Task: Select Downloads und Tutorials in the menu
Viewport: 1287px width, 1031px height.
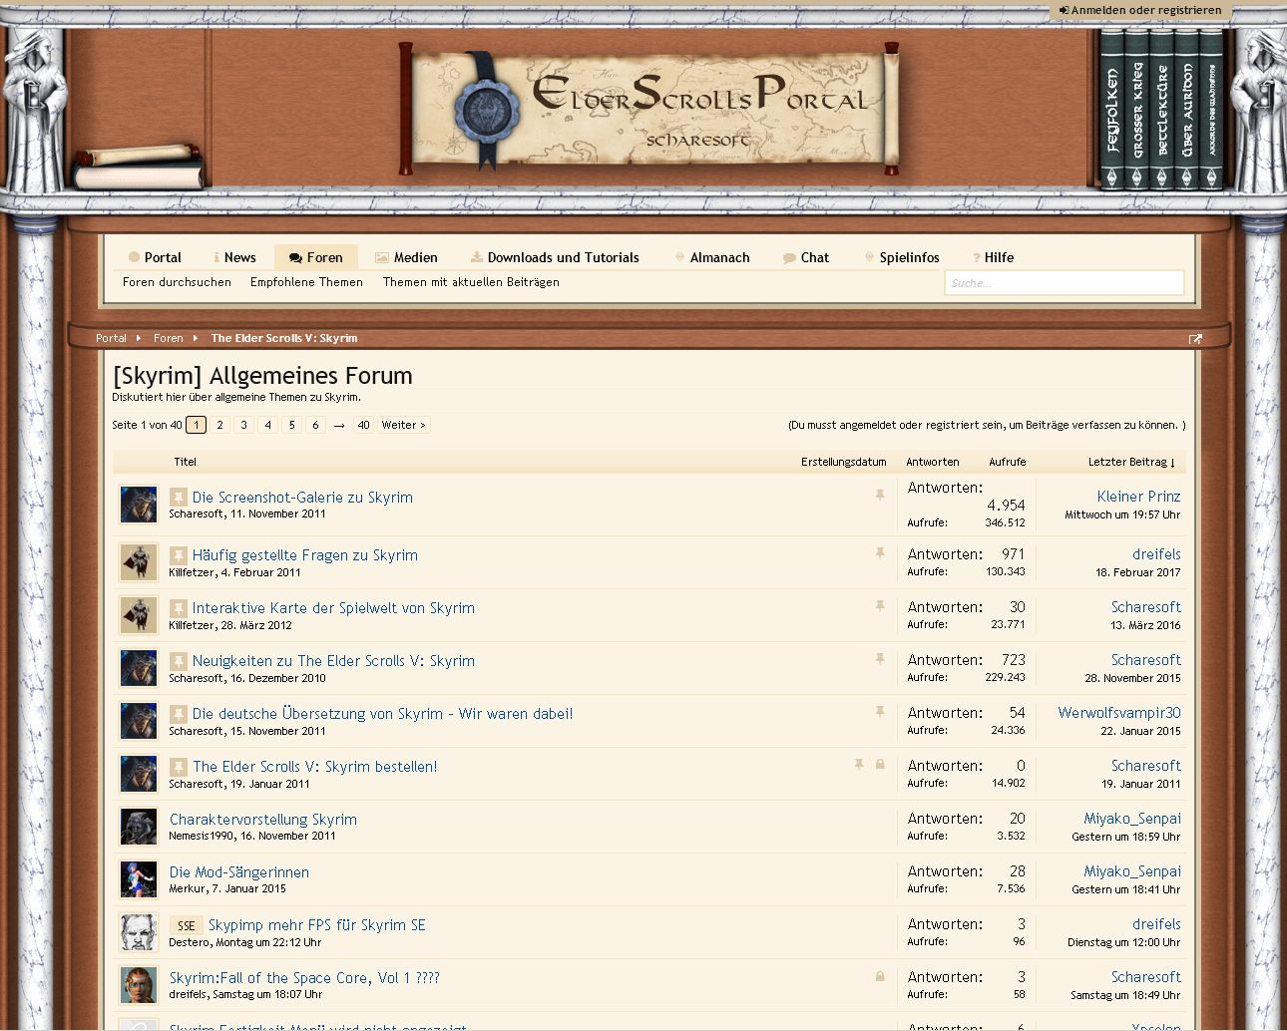Action: [x=555, y=257]
